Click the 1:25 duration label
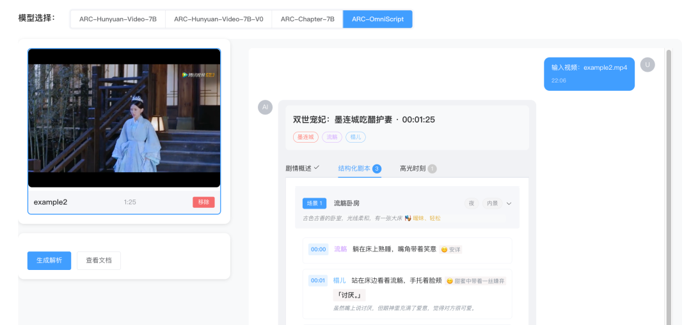This screenshot has width=691, height=325. click(x=130, y=202)
